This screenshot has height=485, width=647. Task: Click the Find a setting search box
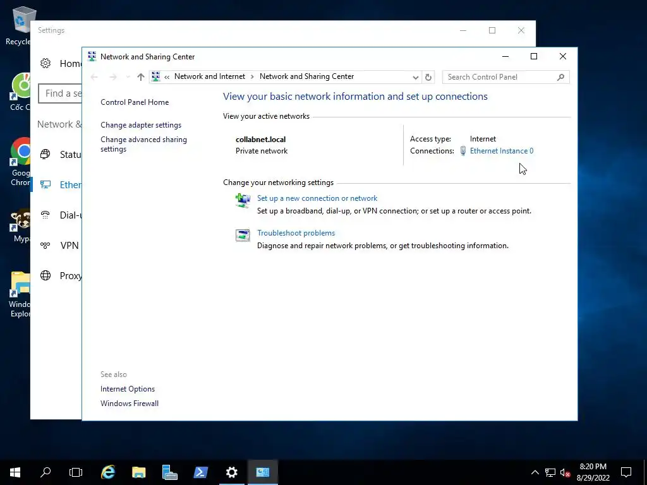pyautogui.click(x=60, y=93)
